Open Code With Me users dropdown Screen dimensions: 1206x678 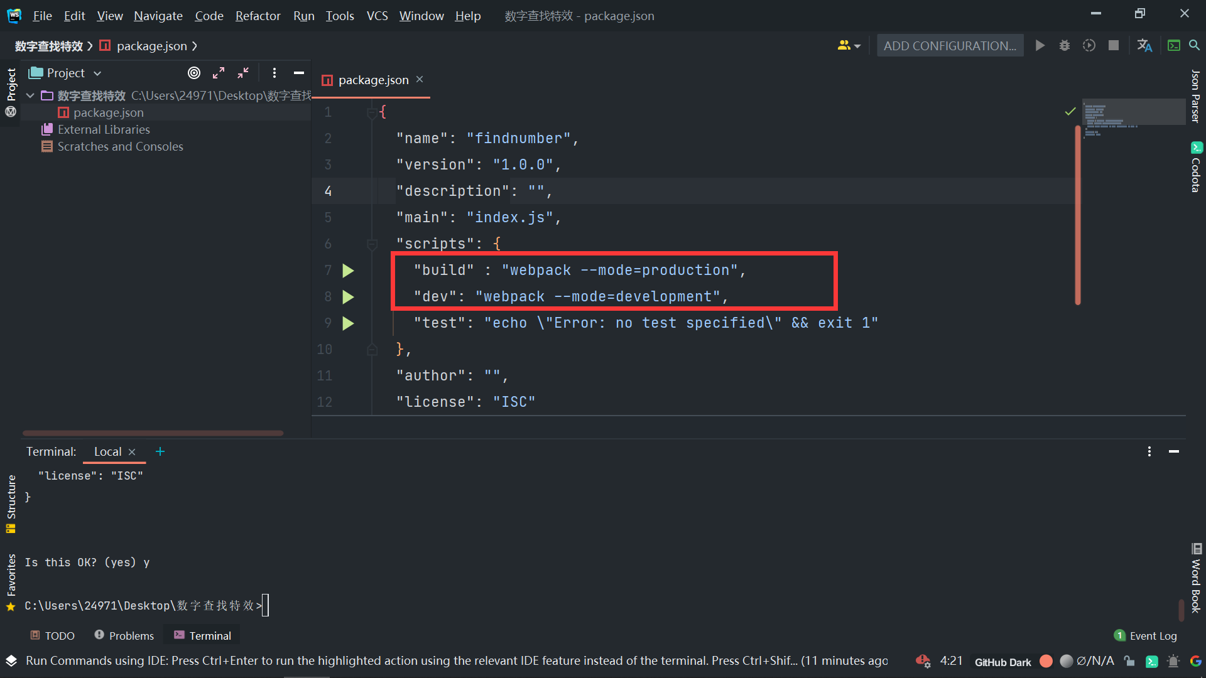pyautogui.click(x=849, y=46)
